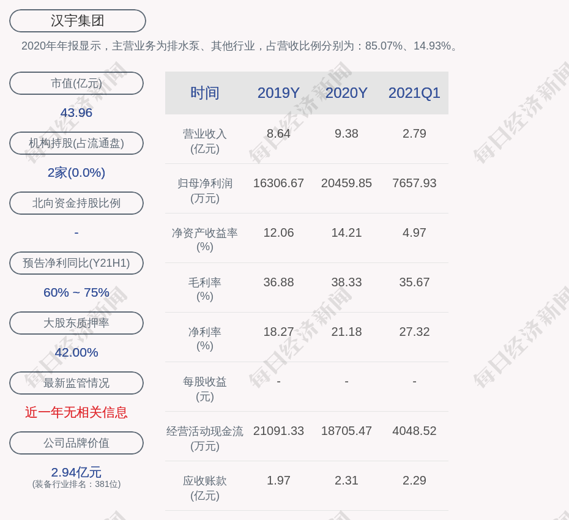Click receivables value 2.29
Image resolution: width=569 pixels, height=520 pixels.
(x=414, y=480)
